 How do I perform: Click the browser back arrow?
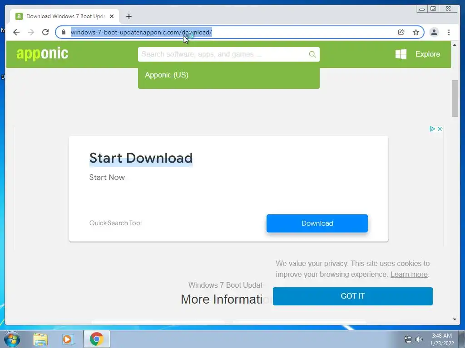click(x=16, y=32)
